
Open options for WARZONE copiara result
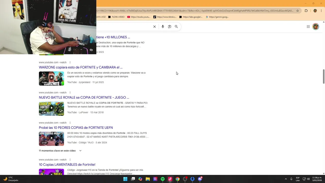[70, 63]
